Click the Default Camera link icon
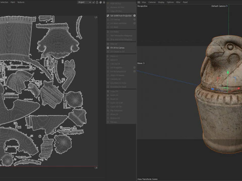Screen dimensions: 242x181 (227, 6)
